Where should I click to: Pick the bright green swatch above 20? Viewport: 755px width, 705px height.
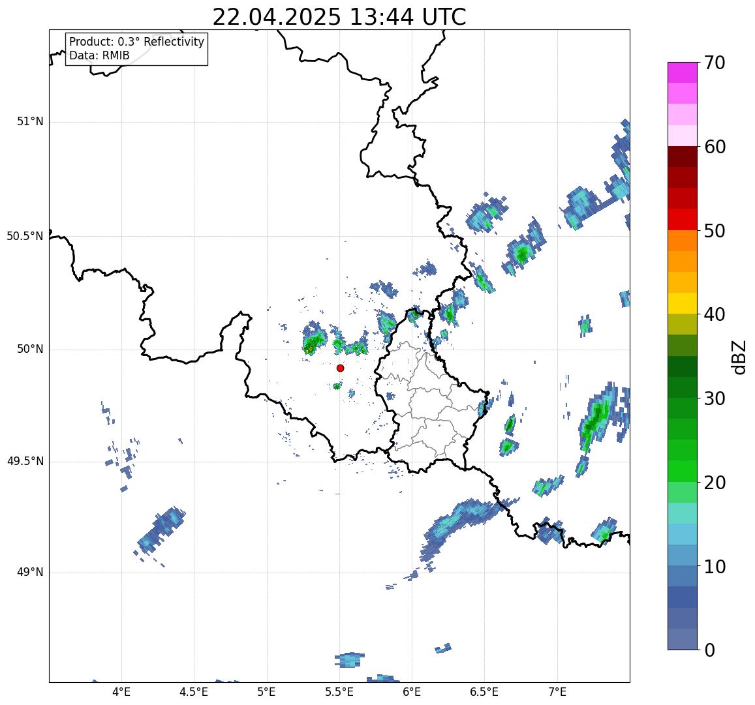click(683, 472)
